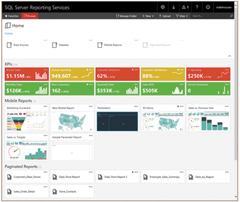
Task: Click the scroll down arrow at bottom right
Action: coord(236,197)
